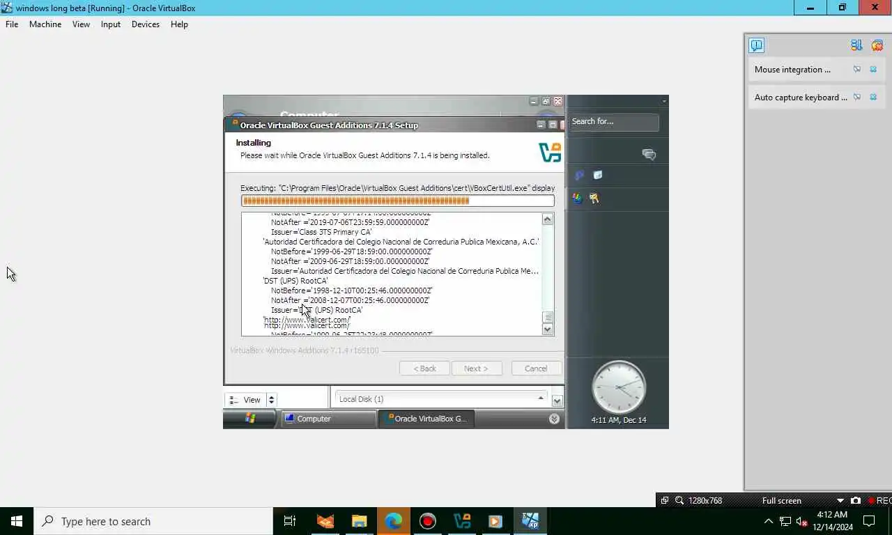892x535 pixels.
Task: Start recording with the REC button
Action: pyautogui.click(x=879, y=500)
